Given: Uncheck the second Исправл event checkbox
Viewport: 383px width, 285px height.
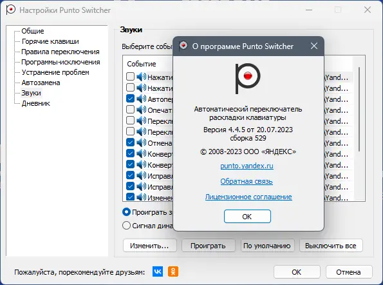Looking at the screenshot, I should pyautogui.click(x=130, y=186).
